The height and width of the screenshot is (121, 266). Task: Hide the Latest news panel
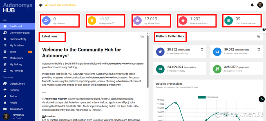point(142,37)
